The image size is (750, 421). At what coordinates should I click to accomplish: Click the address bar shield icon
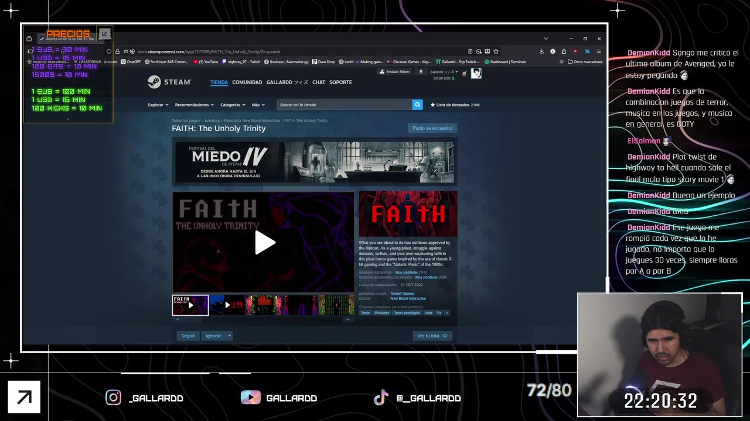point(109,51)
